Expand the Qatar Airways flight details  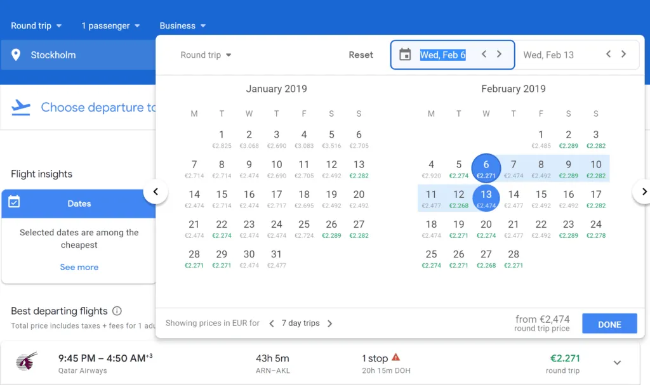tap(617, 363)
